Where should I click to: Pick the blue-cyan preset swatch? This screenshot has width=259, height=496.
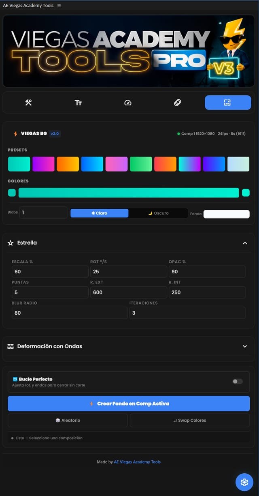pyautogui.click(x=92, y=164)
